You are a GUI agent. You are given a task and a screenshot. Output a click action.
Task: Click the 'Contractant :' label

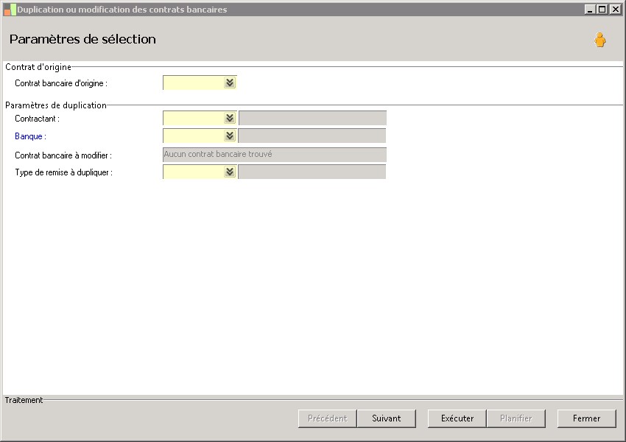click(37, 119)
